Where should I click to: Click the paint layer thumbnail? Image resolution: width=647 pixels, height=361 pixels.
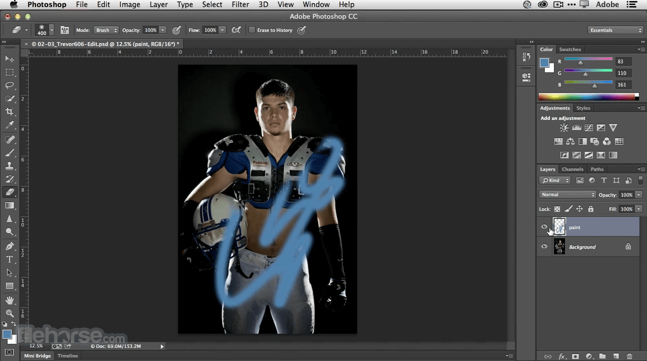click(x=559, y=227)
